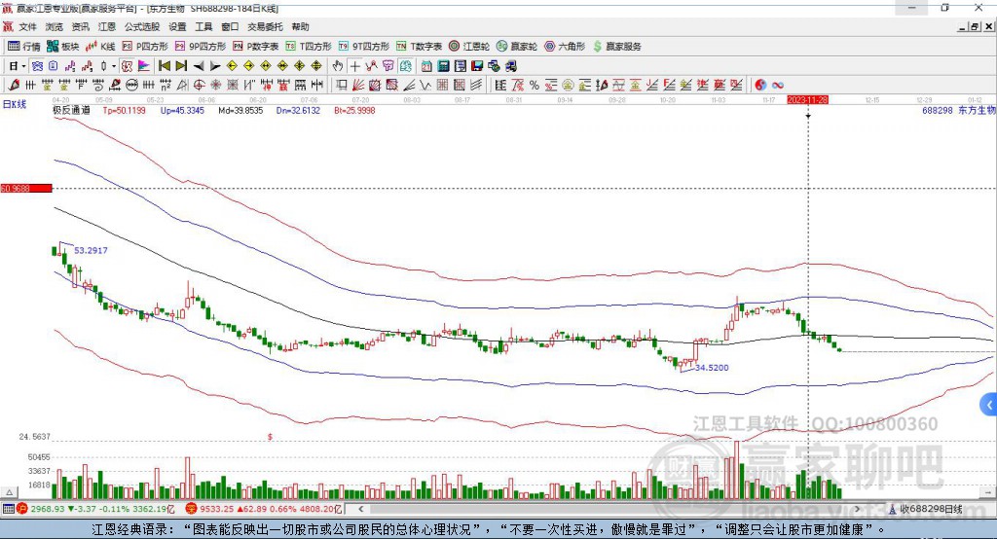Open T四方形 tool

(x=309, y=47)
